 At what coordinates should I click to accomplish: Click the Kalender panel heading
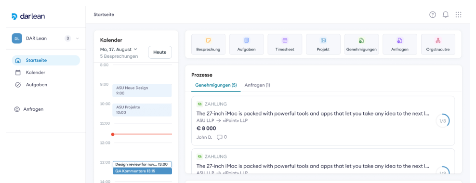click(111, 40)
